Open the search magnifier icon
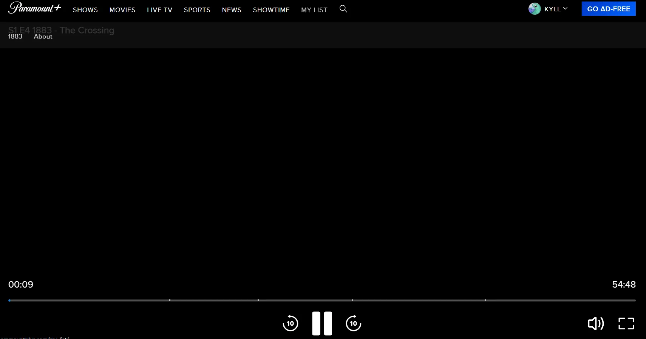Image resolution: width=646 pixels, height=339 pixels. pyautogui.click(x=343, y=9)
